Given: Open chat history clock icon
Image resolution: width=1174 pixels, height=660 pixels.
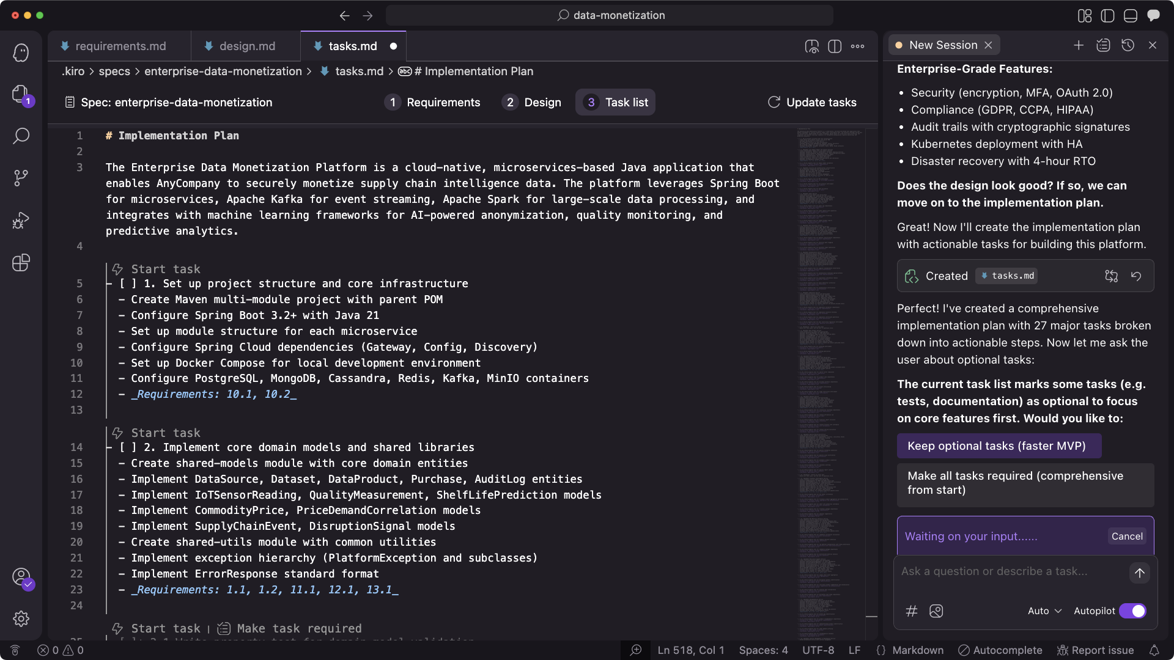Looking at the screenshot, I should click(x=1128, y=45).
